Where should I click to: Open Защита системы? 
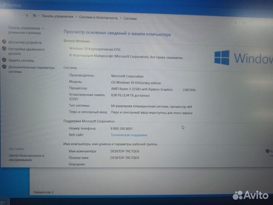click(x=21, y=60)
